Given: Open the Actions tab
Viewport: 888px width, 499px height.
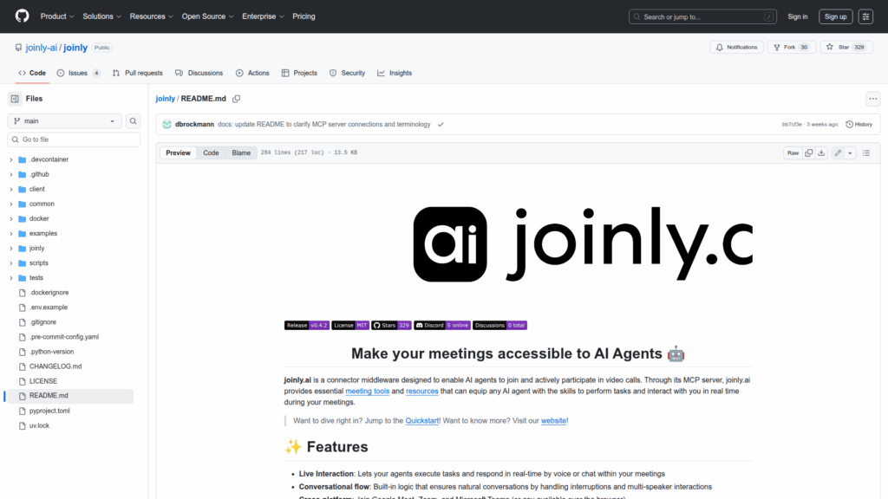Looking at the screenshot, I should click(252, 73).
